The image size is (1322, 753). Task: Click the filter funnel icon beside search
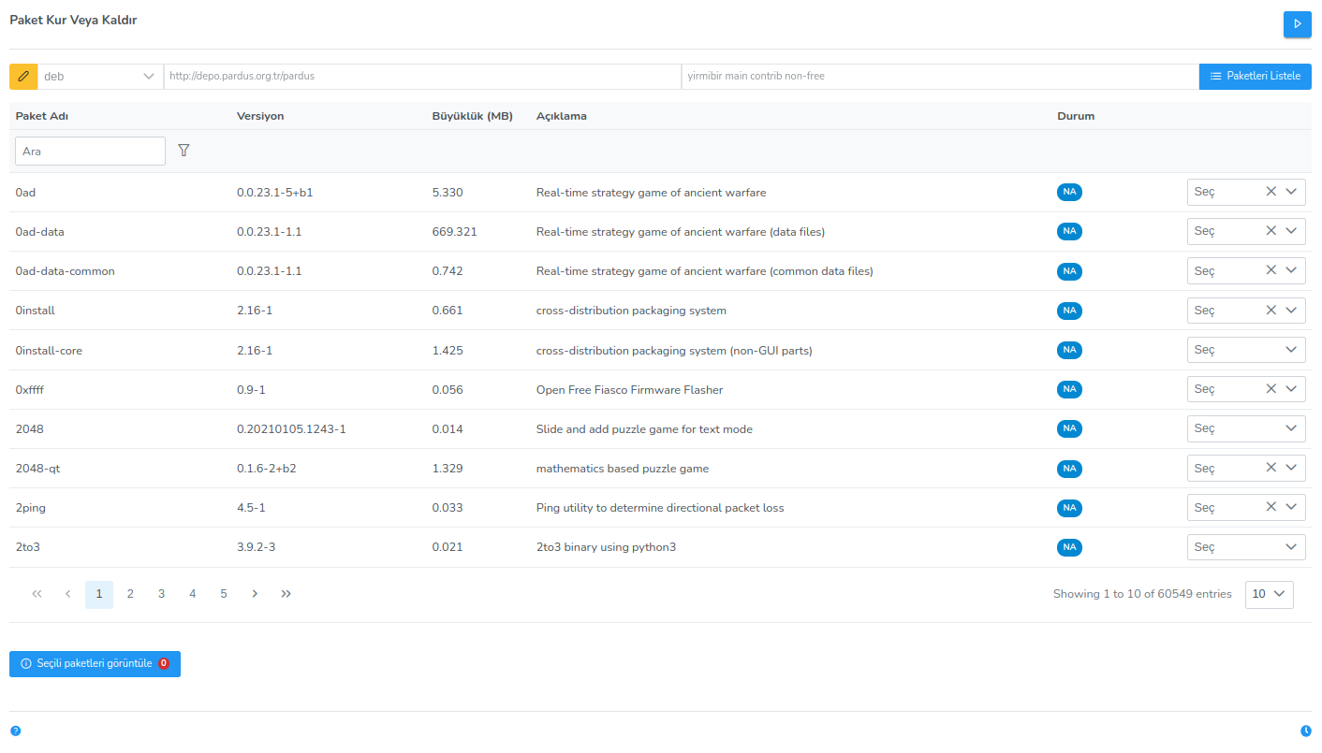pos(184,151)
